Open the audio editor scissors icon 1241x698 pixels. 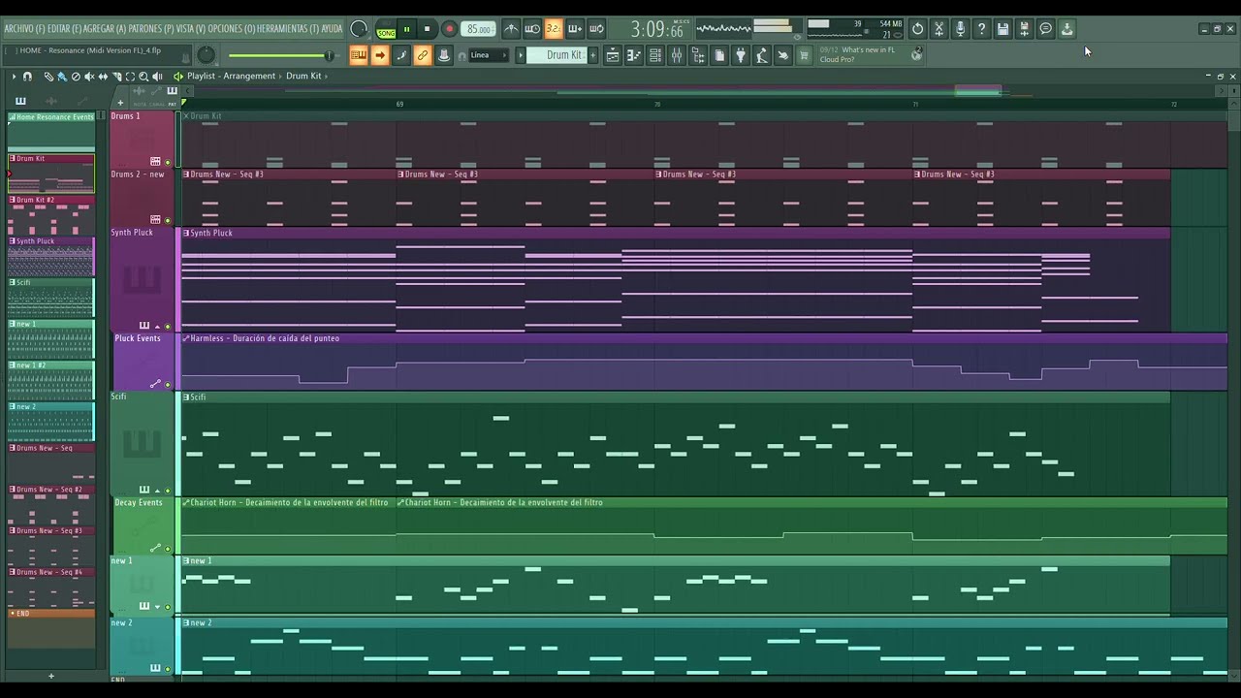click(939, 29)
